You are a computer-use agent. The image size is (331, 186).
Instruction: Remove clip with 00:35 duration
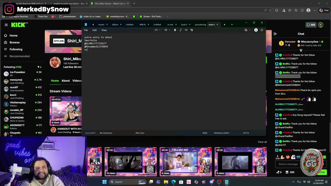(264, 150)
